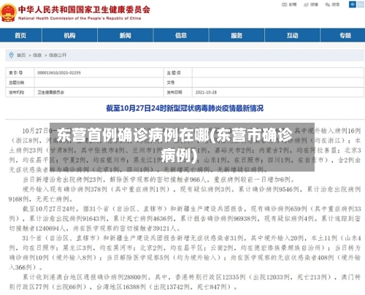The width and height of the screenshot is (365, 295).
Task: Click the article title 截至10月27日24时新型冠状病毒肺炎疫情最新情况
Action: point(185,108)
